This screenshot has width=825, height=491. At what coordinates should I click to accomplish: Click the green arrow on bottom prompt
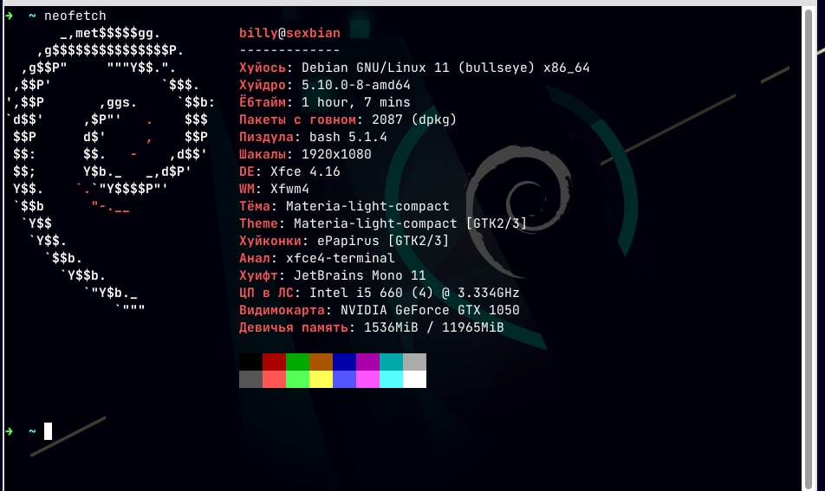coord(9,431)
